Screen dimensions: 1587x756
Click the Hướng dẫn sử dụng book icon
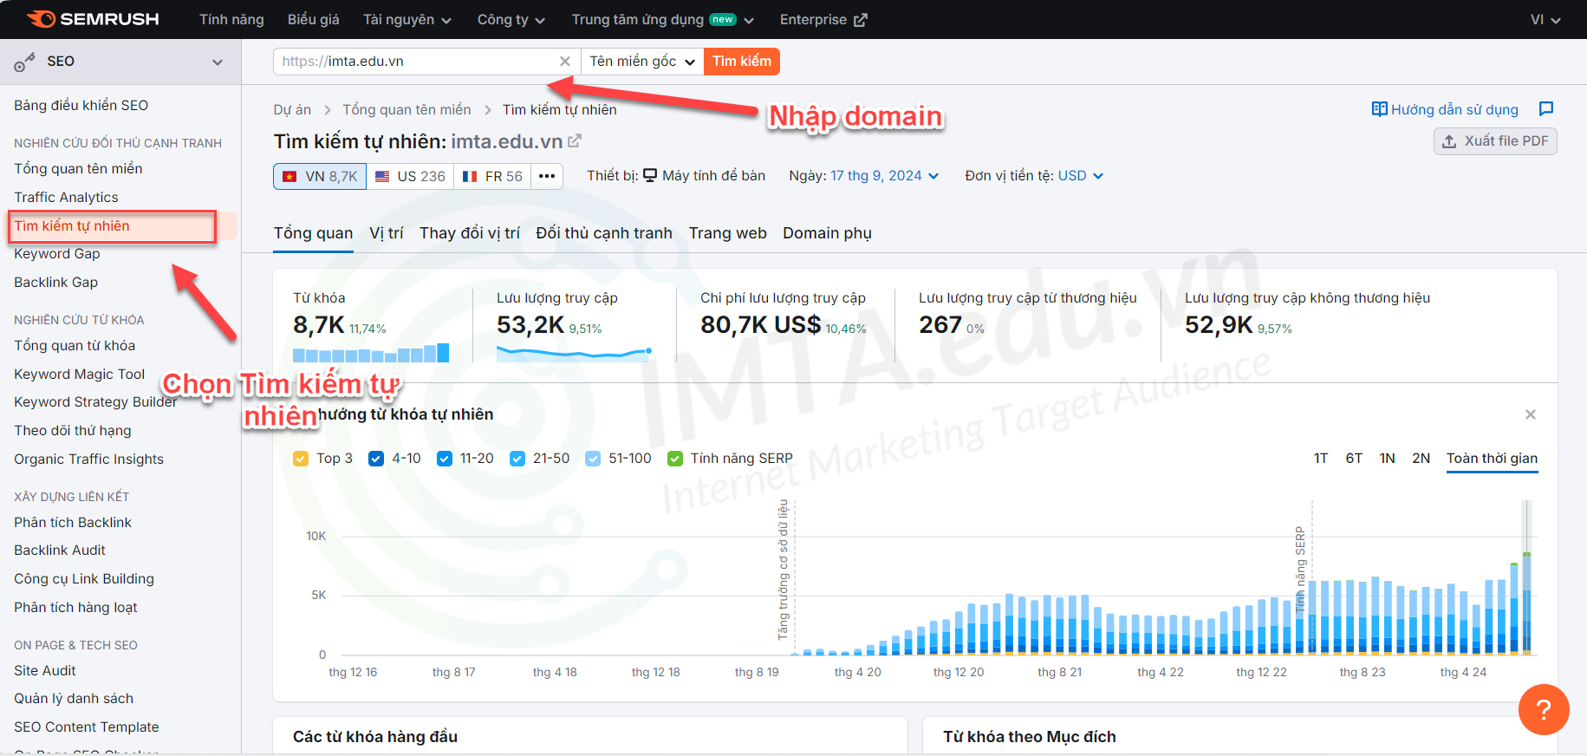pos(1379,109)
